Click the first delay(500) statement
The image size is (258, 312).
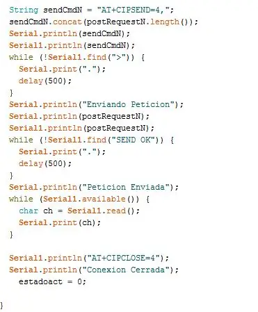(x=45, y=81)
